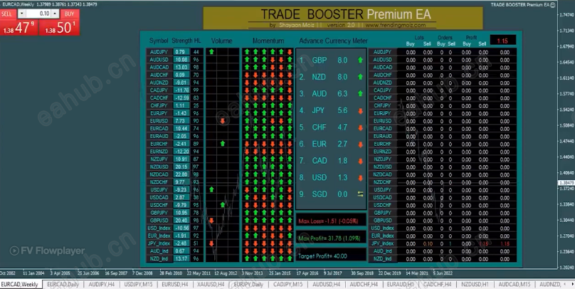Click the Max Loss readout box
Viewport: 575px width, 289px height.
(331, 221)
